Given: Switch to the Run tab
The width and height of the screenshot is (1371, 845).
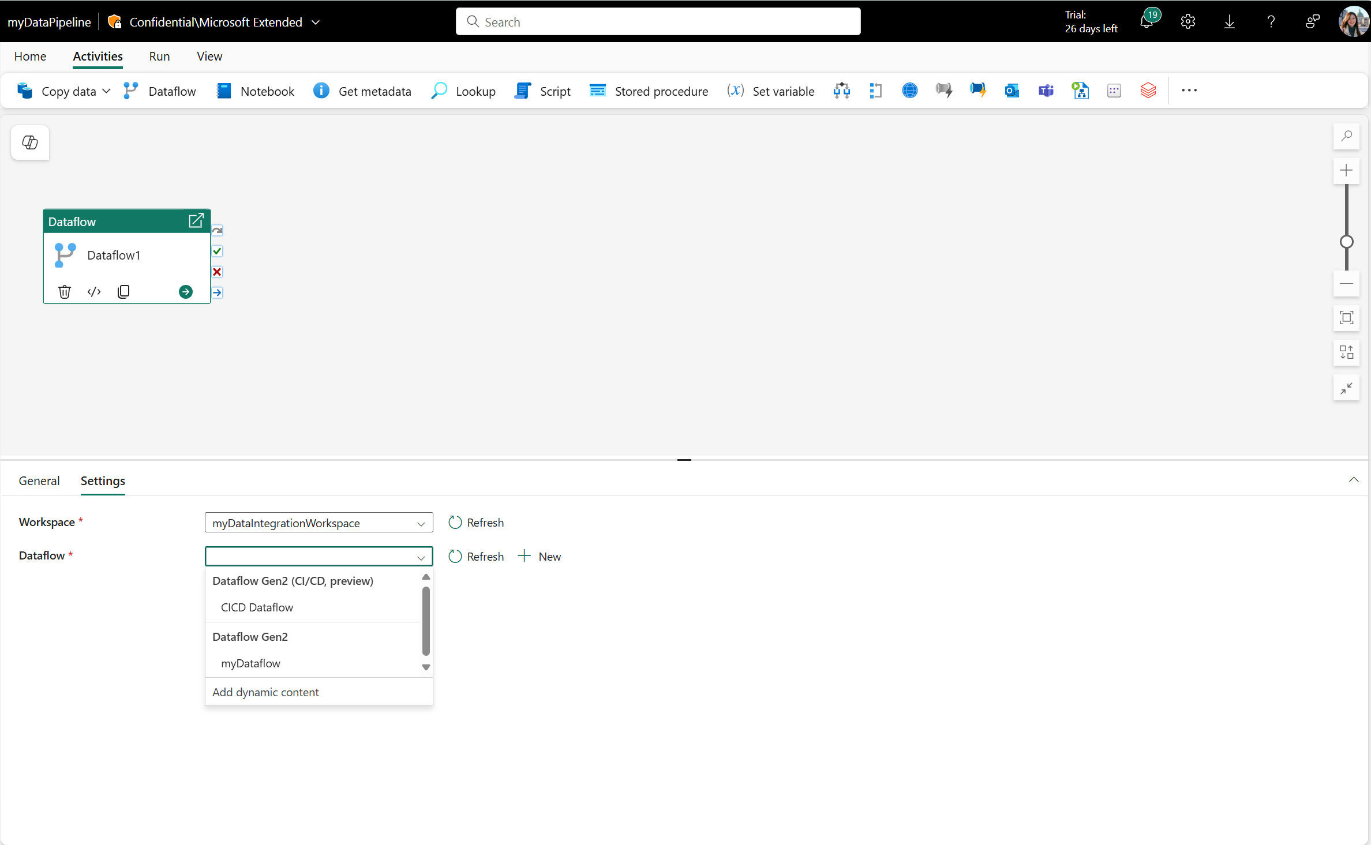Looking at the screenshot, I should (159, 56).
